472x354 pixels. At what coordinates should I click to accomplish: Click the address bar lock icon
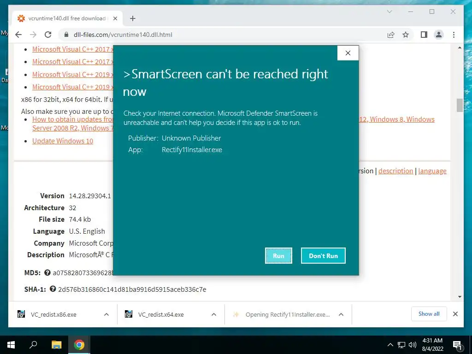coord(66,35)
